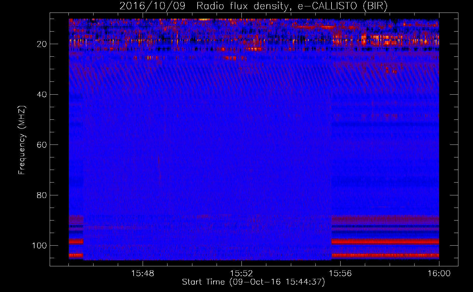Click the 15:52 time axis label
The width and height of the screenshot is (473, 292).
click(241, 274)
